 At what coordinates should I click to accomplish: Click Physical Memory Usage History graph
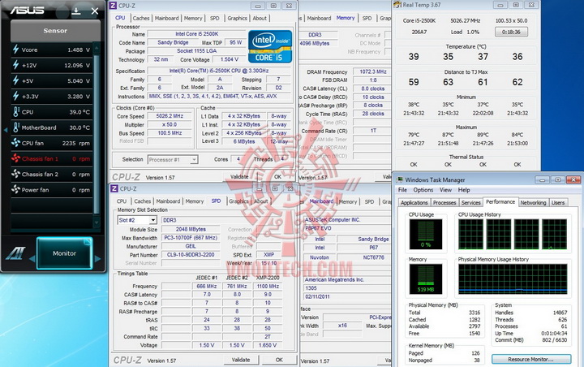[513, 278]
